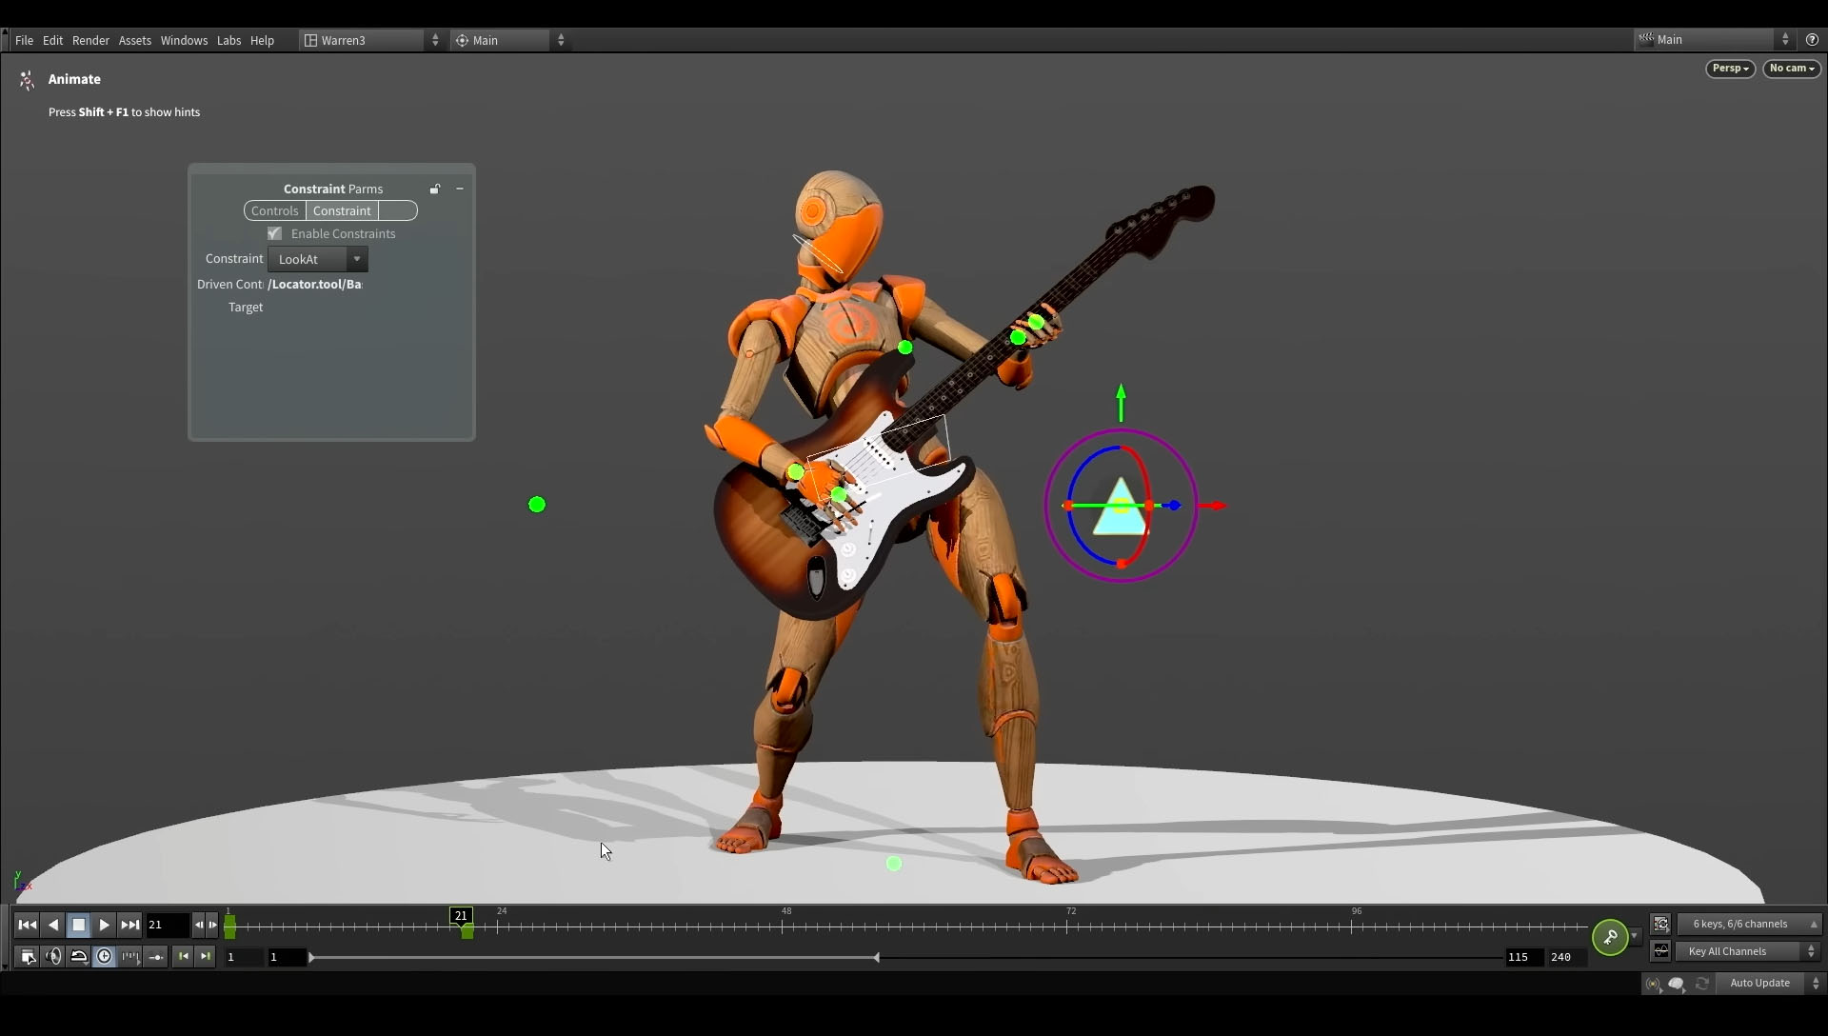The height and width of the screenshot is (1036, 1828).
Task: Open the Warren3 desktop selector
Action: pos(372,40)
